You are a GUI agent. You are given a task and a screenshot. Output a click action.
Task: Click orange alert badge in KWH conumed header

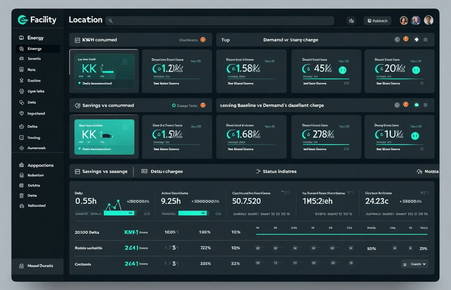203,40
